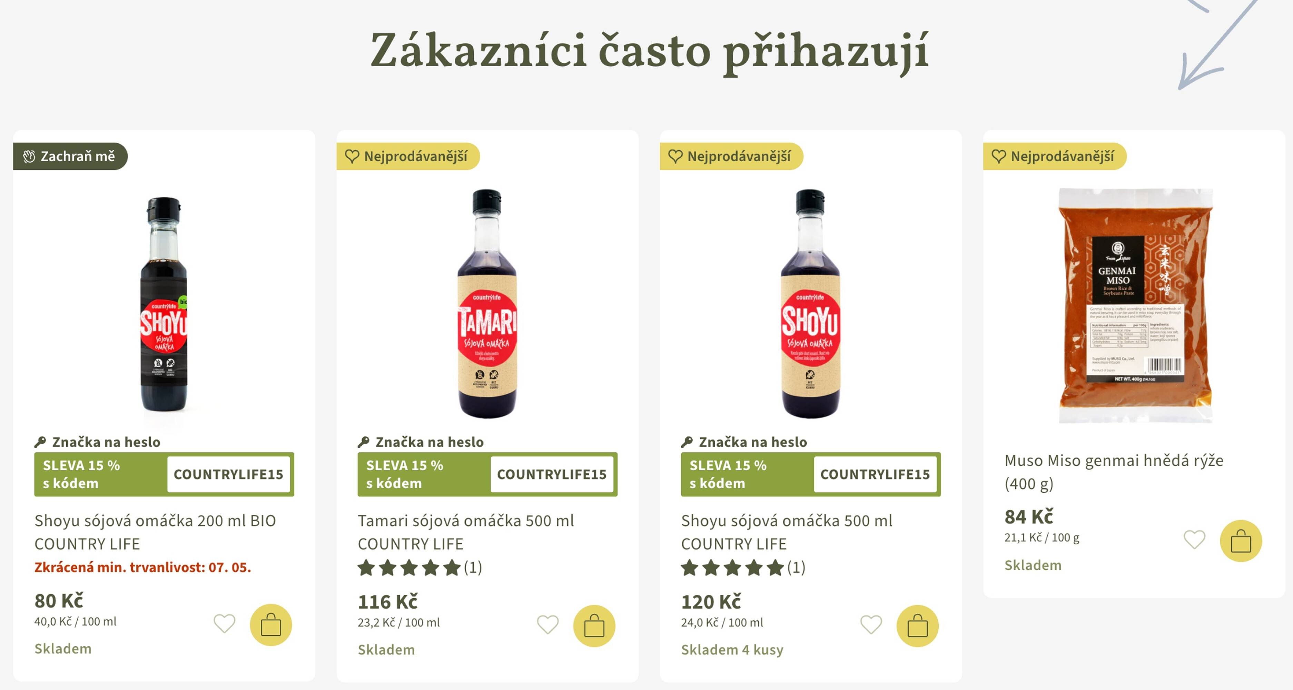
Task: Click the Zachraň mě badge
Action: pos(70,157)
